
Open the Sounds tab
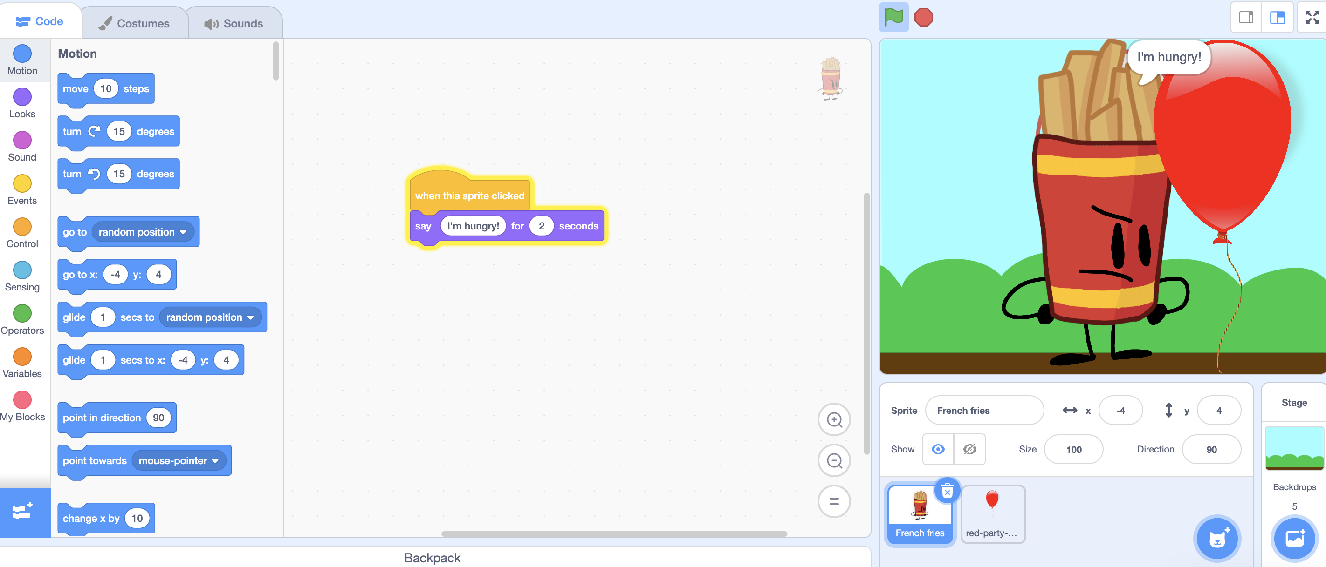234,23
